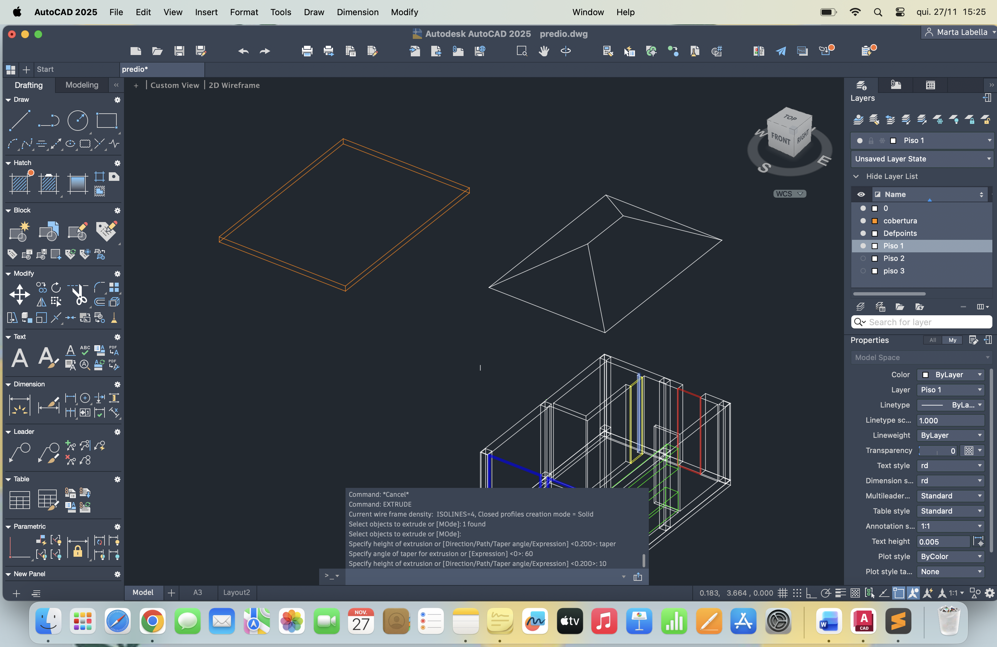The width and height of the screenshot is (997, 647).
Task: Collapse the Hide Layer List expander
Action: (x=856, y=177)
